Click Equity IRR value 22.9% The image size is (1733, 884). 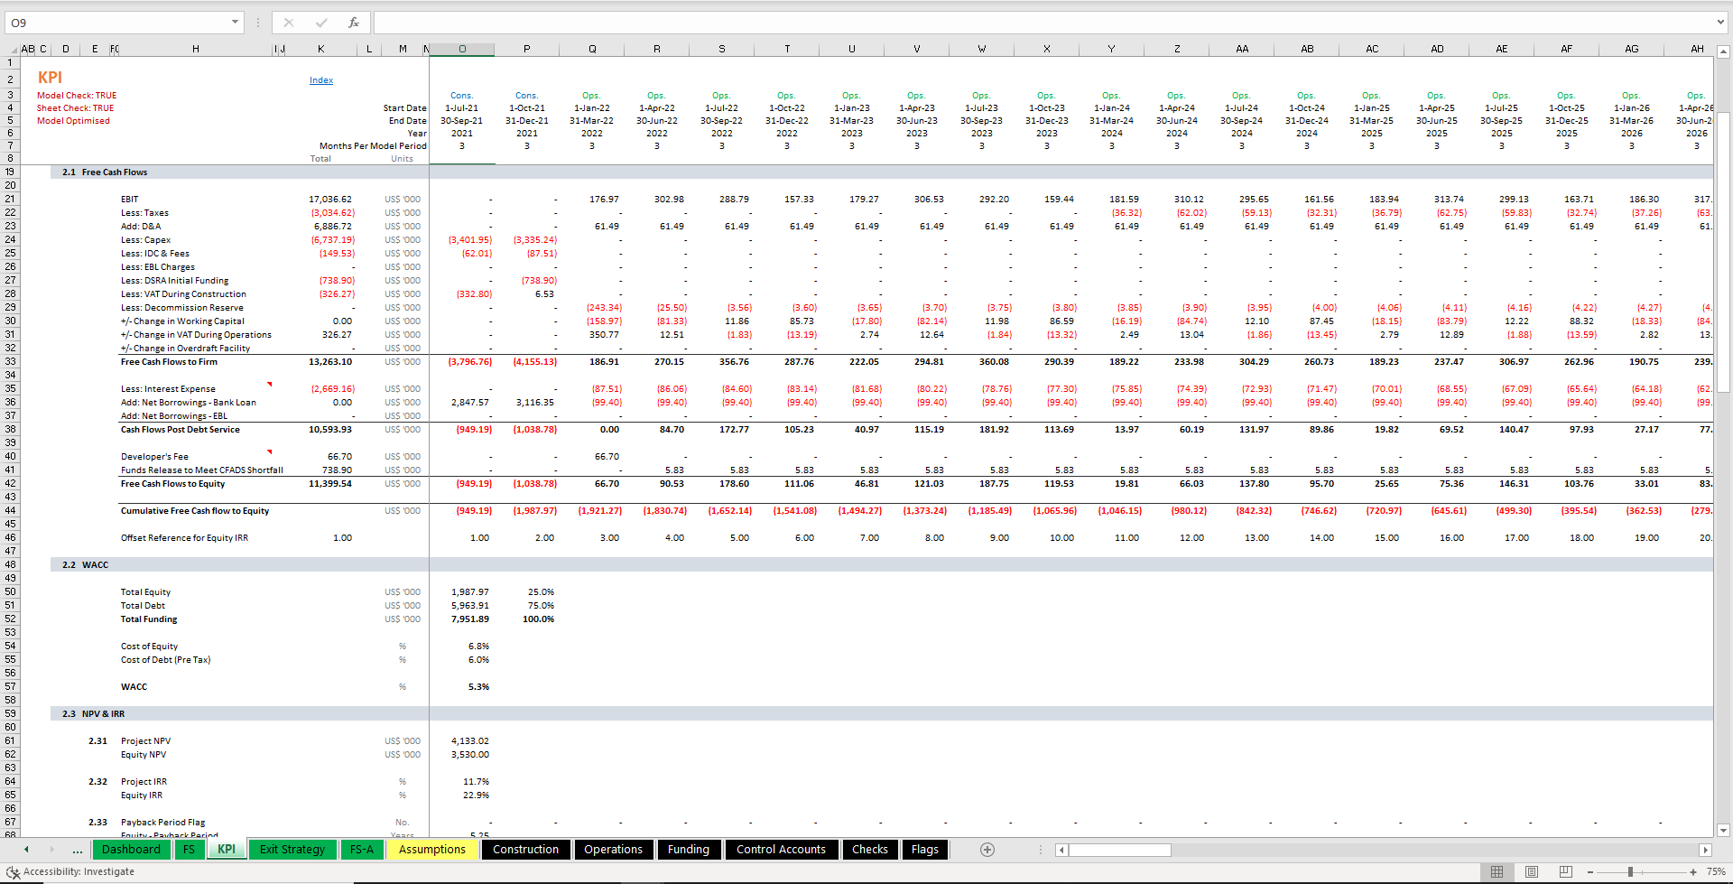[476, 796]
